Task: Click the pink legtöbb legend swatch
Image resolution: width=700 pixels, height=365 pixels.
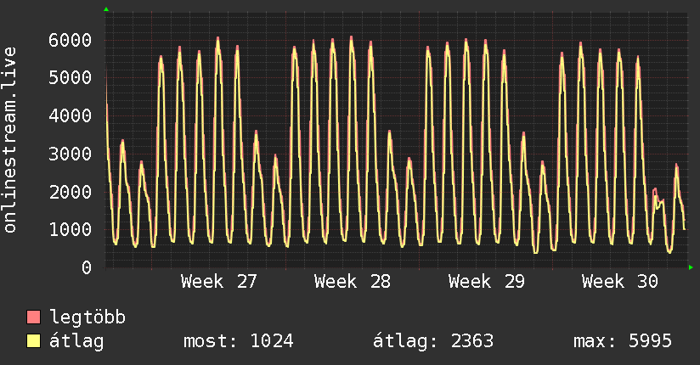Action: coord(33,317)
